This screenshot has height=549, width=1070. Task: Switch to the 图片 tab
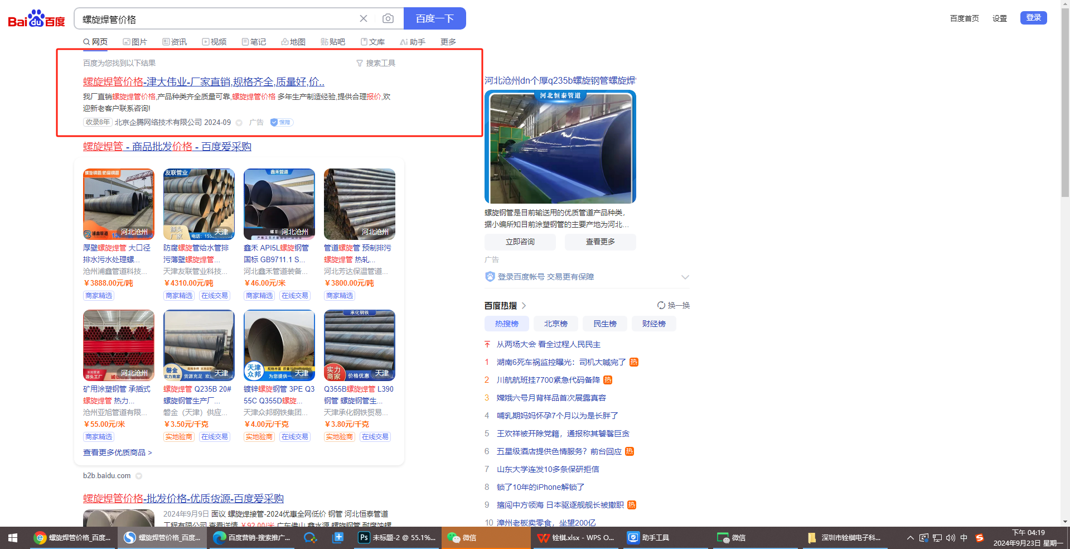click(135, 42)
